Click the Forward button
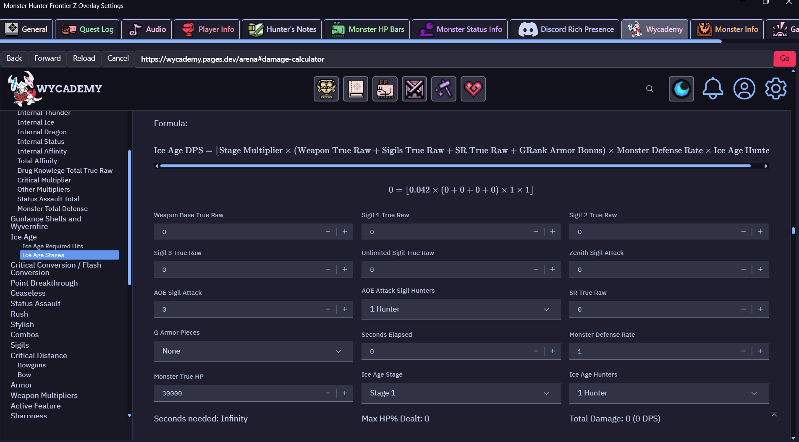The height and width of the screenshot is (442, 799). 47,58
